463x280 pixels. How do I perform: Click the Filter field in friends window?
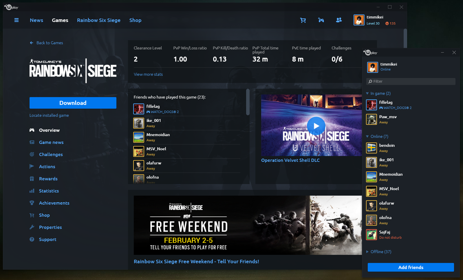[x=411, y=81]
